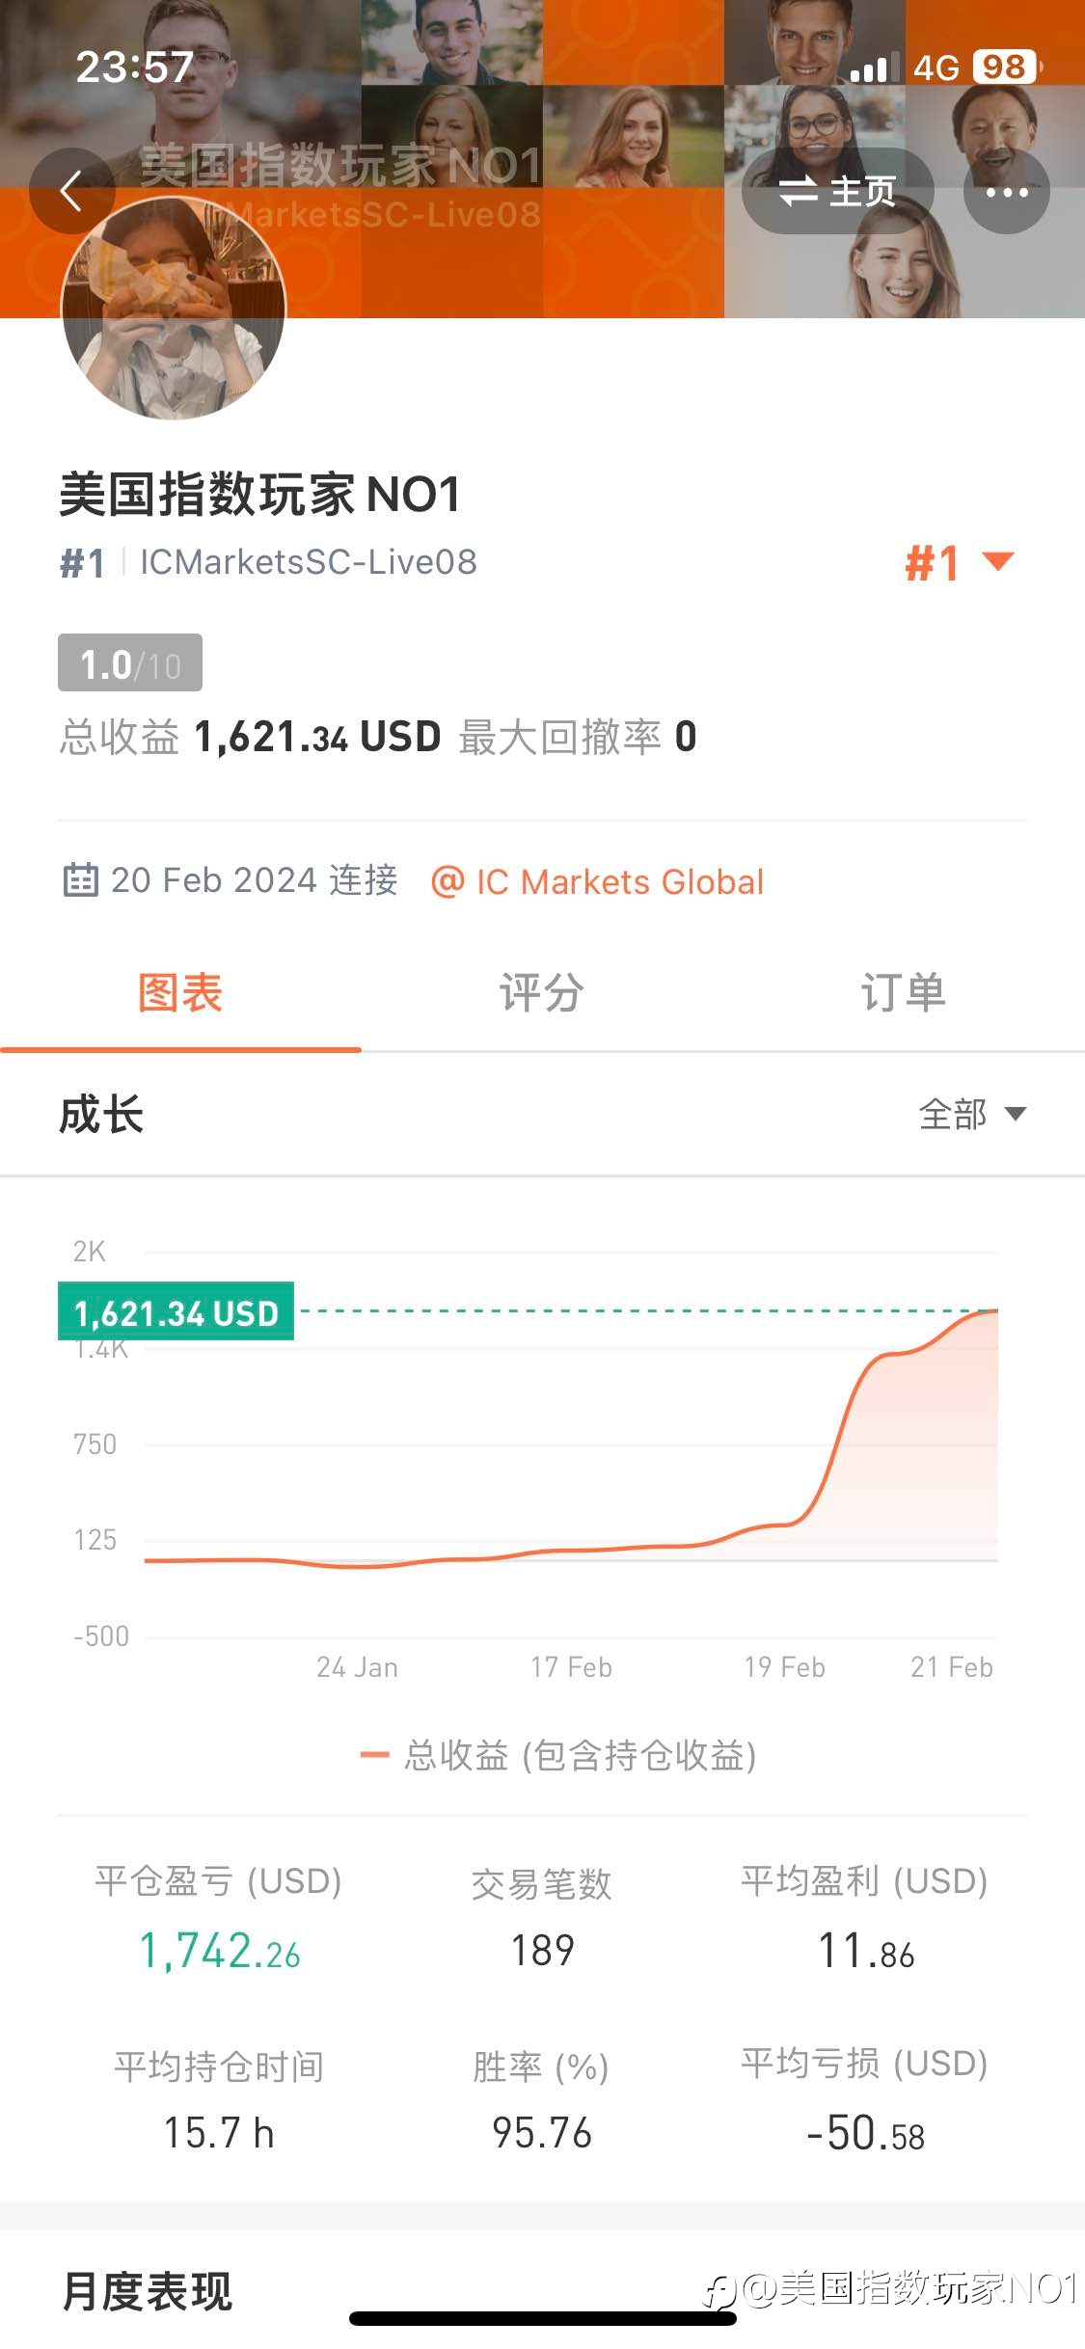Image resolution: width=1085 pixels, height=2349 pixels.
Task: Tap the battery indicator in status bar
Action: [1007, 67]
